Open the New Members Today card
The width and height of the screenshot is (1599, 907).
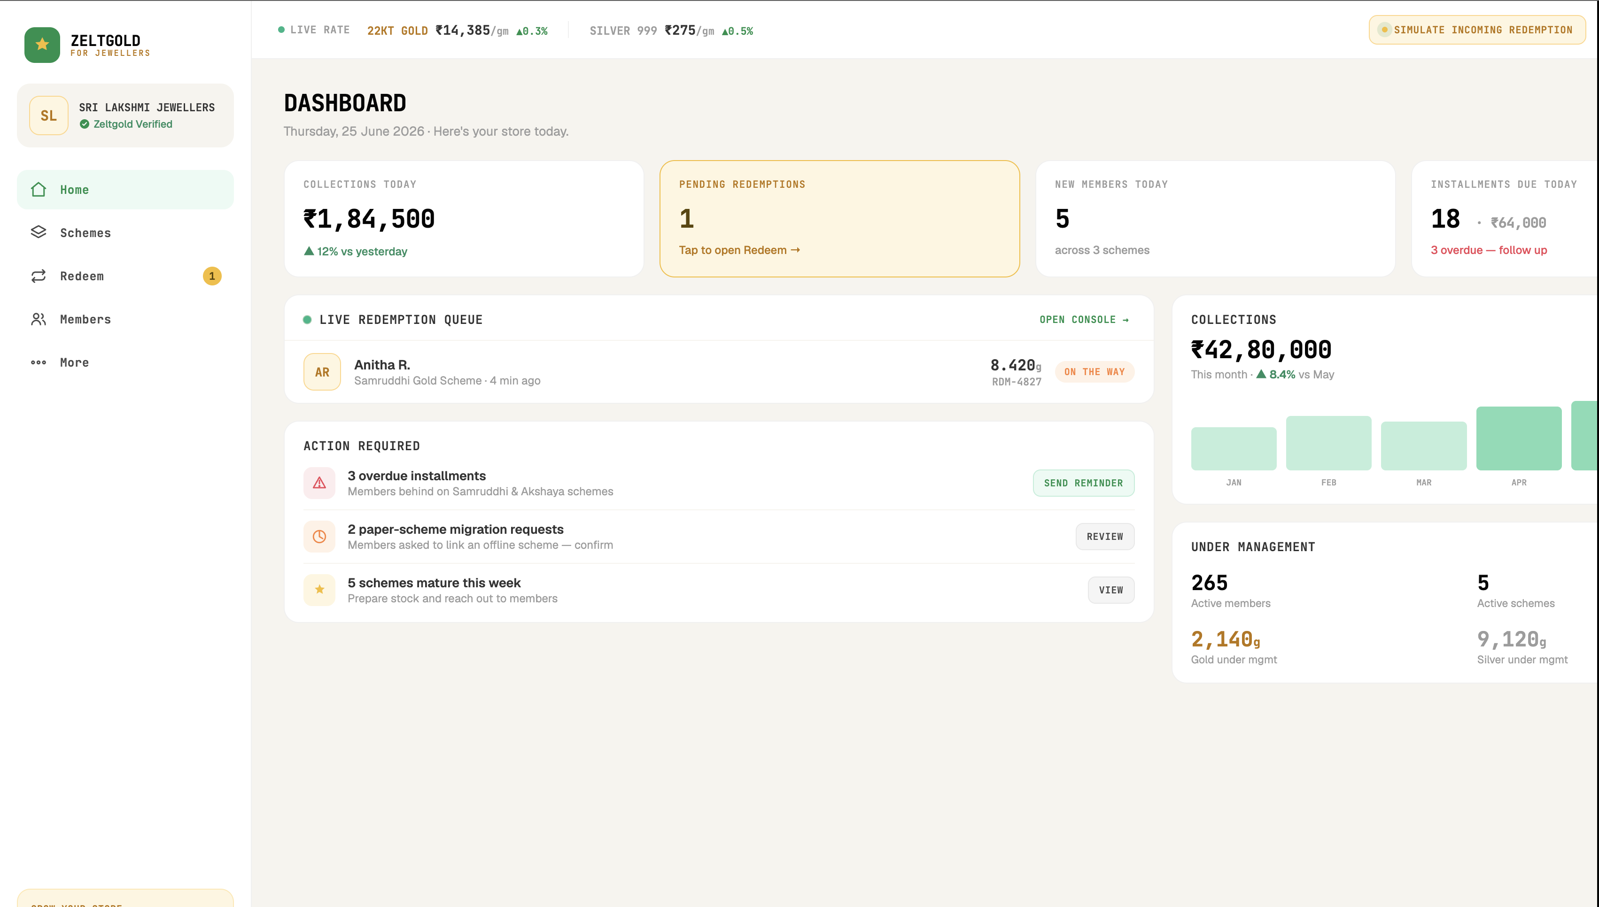[x=1215, y=219]
